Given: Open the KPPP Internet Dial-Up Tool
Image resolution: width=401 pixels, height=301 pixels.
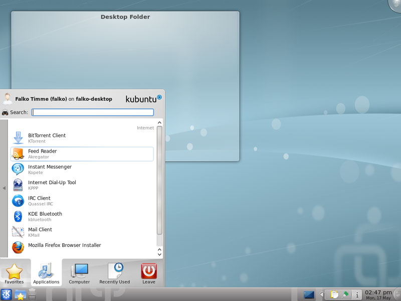Looking at the screenshot, I should click(82, 185).
